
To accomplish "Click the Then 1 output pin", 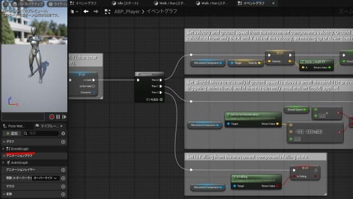I will (x=161, y=86).
